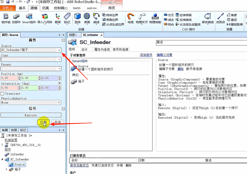Switch to the 仿真 simulation ribbon tab
247x174 pixels.
pos(46,8)
